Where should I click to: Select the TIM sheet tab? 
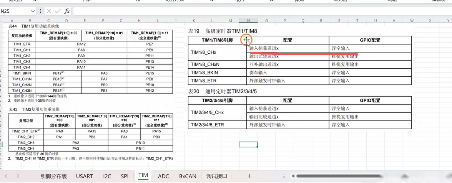[x=143, y=176]
